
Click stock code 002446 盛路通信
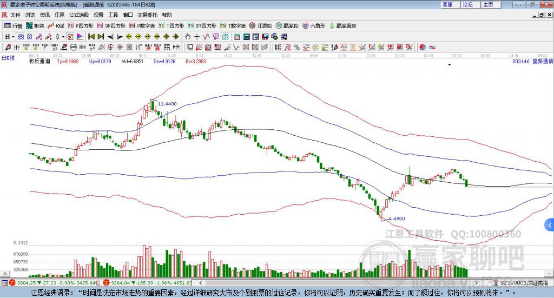click(533, 62)
